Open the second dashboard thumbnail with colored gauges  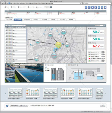coord(33,93)
